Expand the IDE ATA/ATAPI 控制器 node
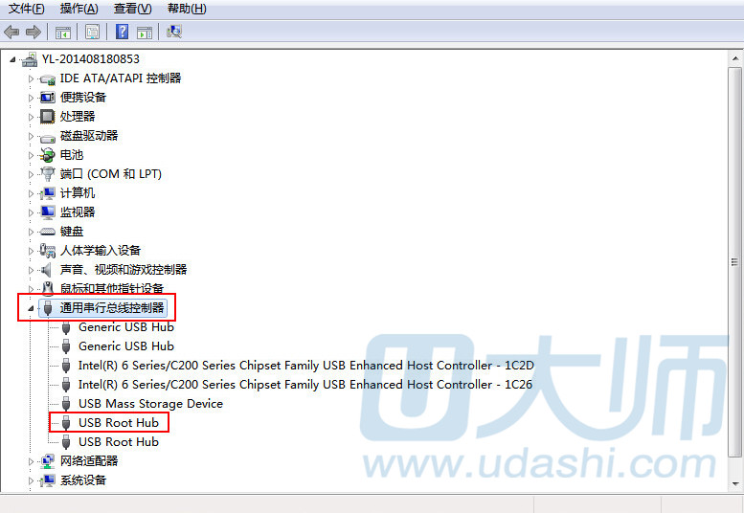Screen dimensions: 744x513 31,78
